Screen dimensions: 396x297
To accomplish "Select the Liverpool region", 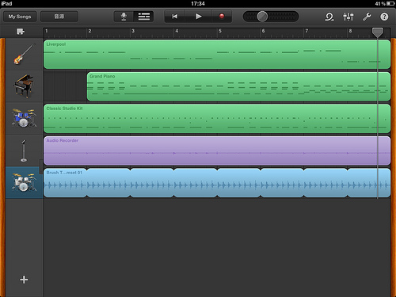I will click(217, 55).
